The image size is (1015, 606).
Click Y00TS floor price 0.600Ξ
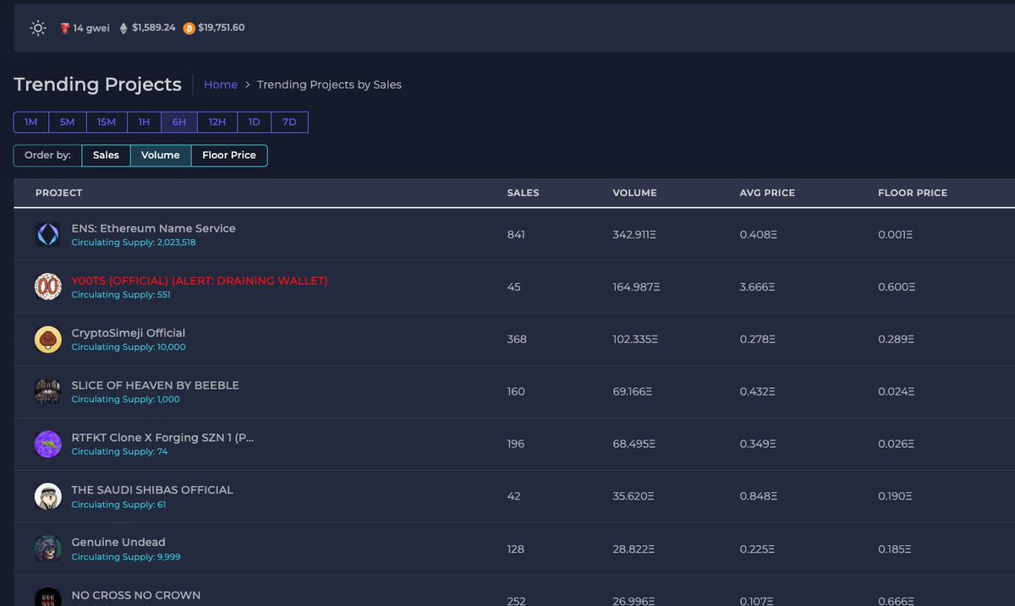coord(897,287)
